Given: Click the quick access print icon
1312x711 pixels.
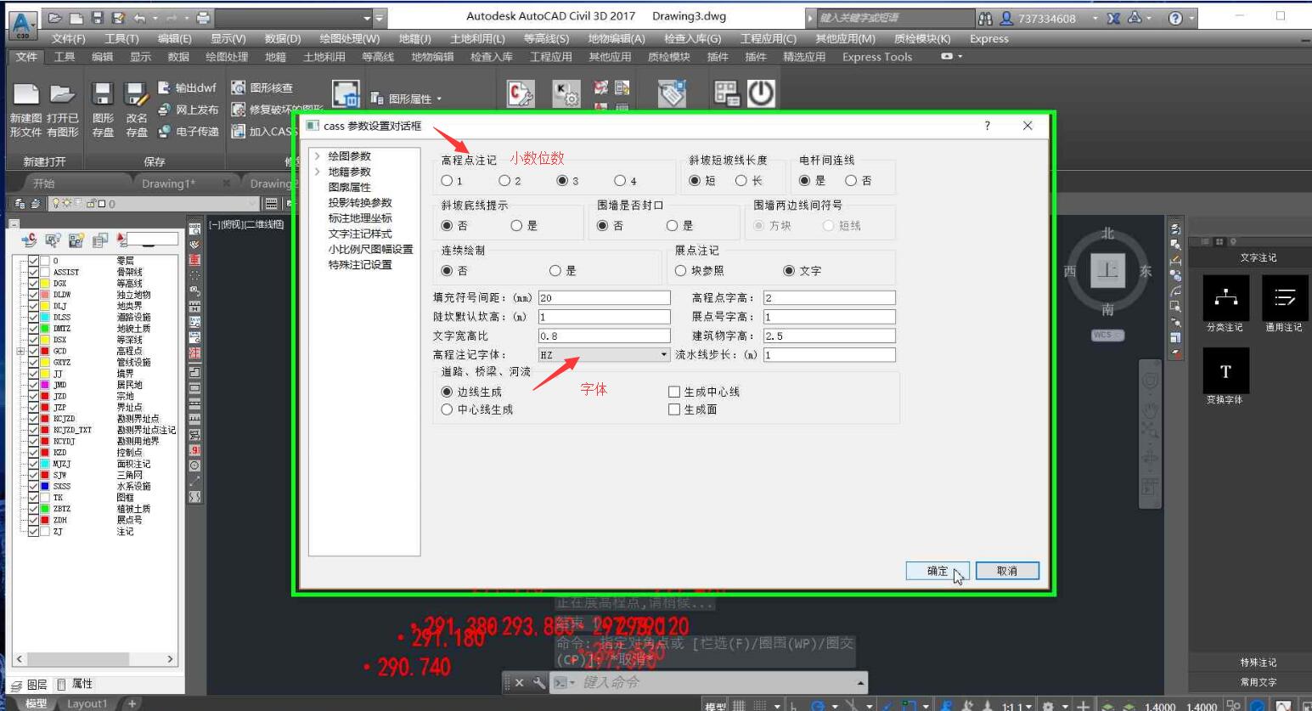Looking at the screenshot, I should tap(203, 17).
